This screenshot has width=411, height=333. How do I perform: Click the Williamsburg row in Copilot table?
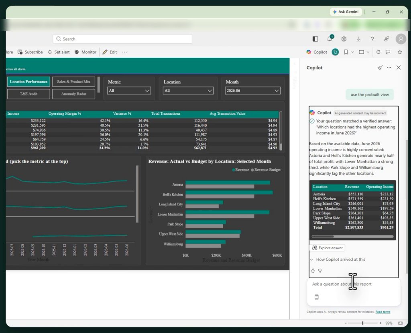pyautogui.click(x=353, y=223)
